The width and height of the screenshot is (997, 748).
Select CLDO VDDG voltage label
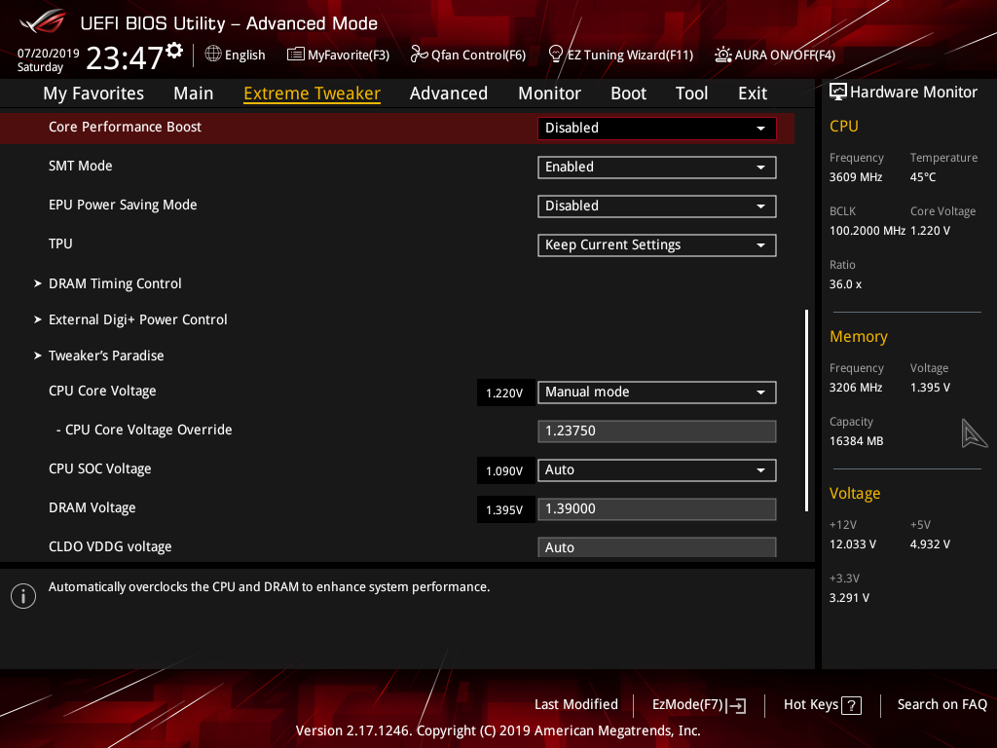click(x=110, y=546)
